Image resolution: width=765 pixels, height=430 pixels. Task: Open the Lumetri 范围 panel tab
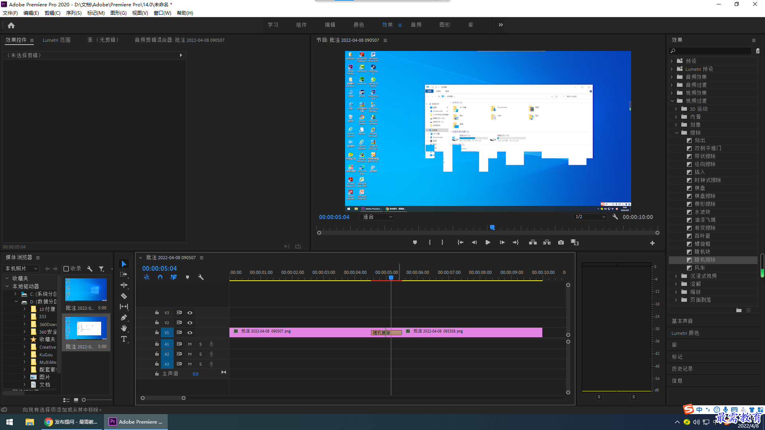click(57, 40)
